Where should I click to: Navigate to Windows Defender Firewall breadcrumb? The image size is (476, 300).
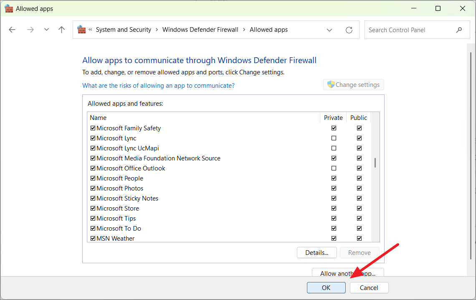[x=200, y=30]
